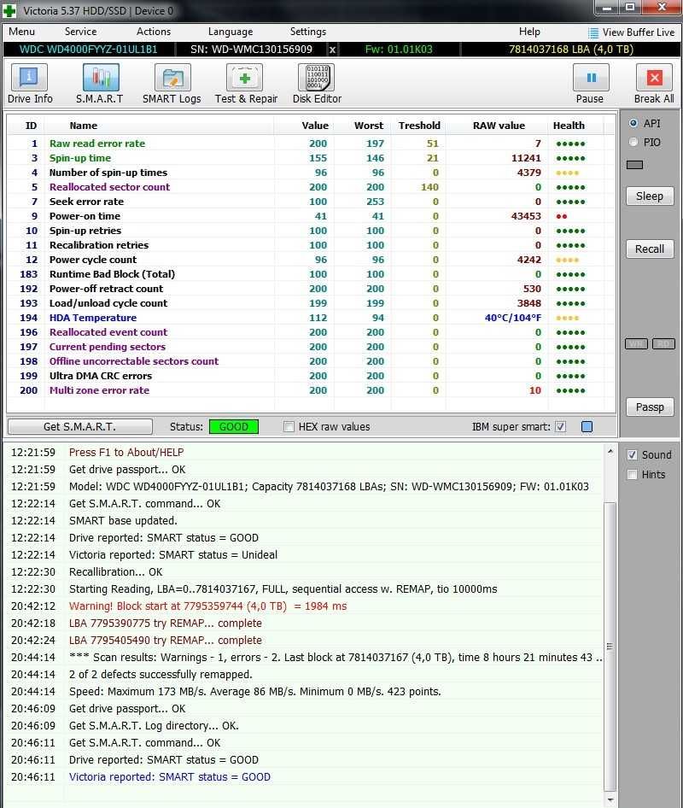Click the WR indicator box
This screenshot has height=808, width=683.
pos(636,343)
